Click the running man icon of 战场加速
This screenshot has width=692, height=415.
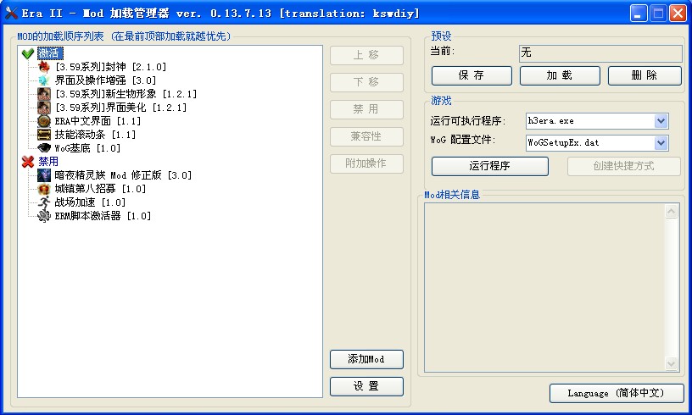click(44, 202)
